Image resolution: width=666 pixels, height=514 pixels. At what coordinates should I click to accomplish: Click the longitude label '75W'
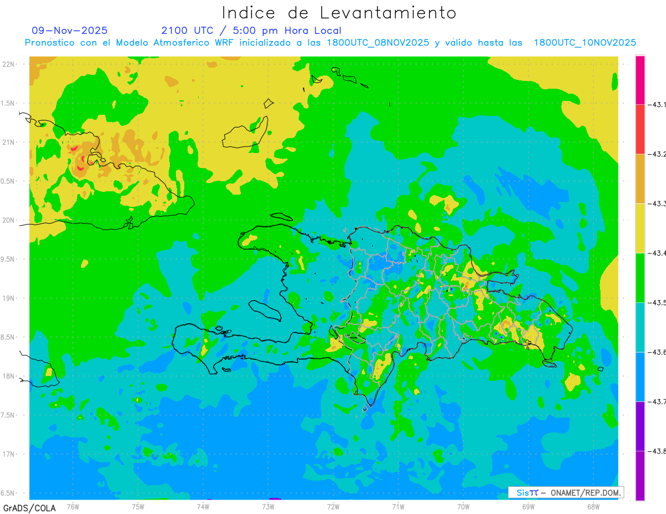[138, 506]
